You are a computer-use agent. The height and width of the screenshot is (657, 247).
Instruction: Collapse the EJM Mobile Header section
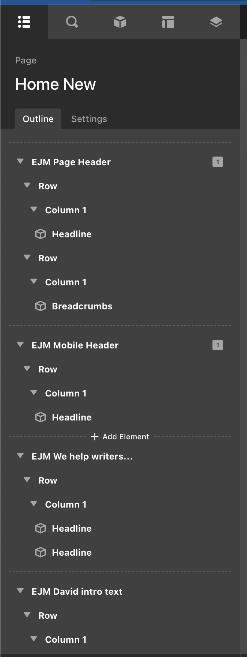tap(20, 345)
